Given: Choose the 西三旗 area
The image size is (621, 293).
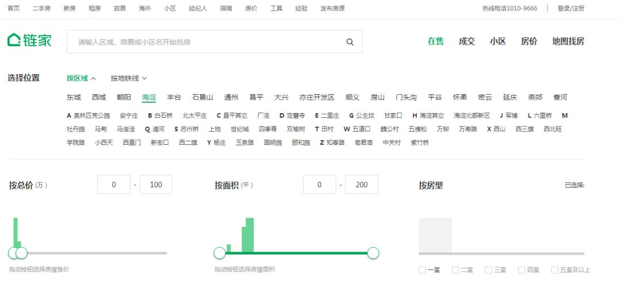Looking at the screenshot, I should click(x=525, y=129).
